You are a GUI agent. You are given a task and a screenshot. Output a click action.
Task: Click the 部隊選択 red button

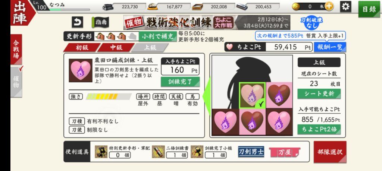pos(330,152)
